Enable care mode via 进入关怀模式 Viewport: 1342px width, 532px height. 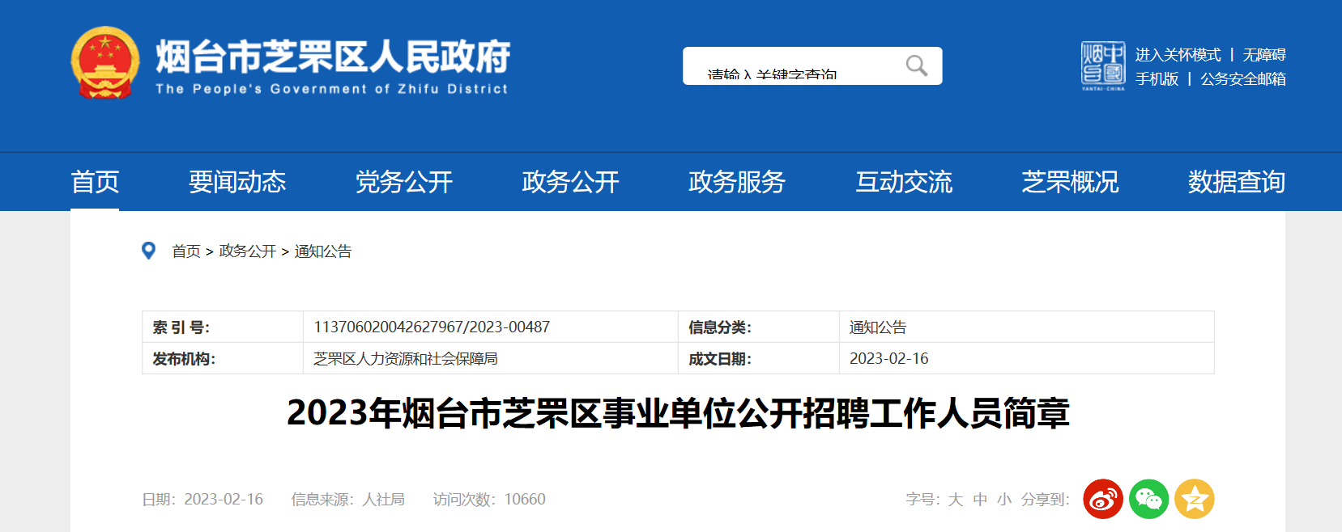(1178, 54)
